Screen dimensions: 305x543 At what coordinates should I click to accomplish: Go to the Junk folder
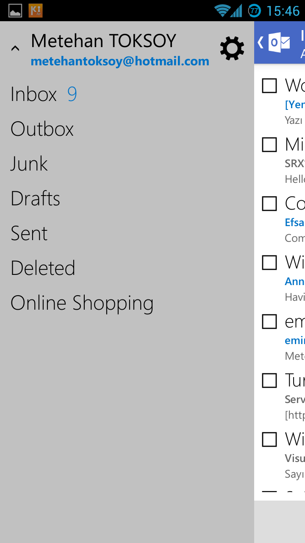(29, 164)
